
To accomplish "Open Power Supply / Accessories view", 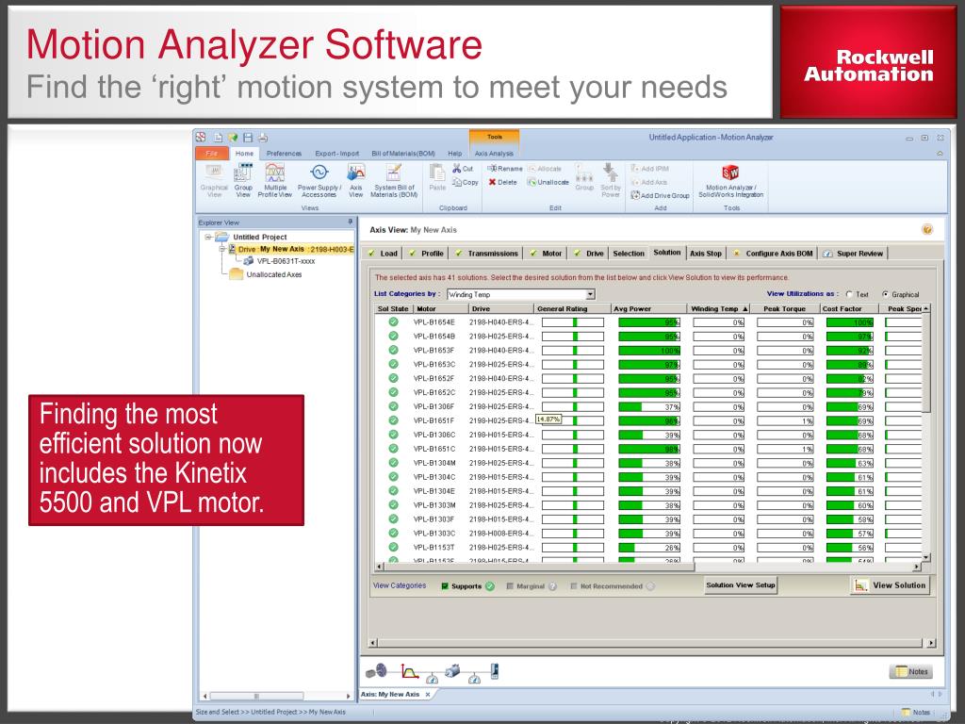I will point(319,180).
